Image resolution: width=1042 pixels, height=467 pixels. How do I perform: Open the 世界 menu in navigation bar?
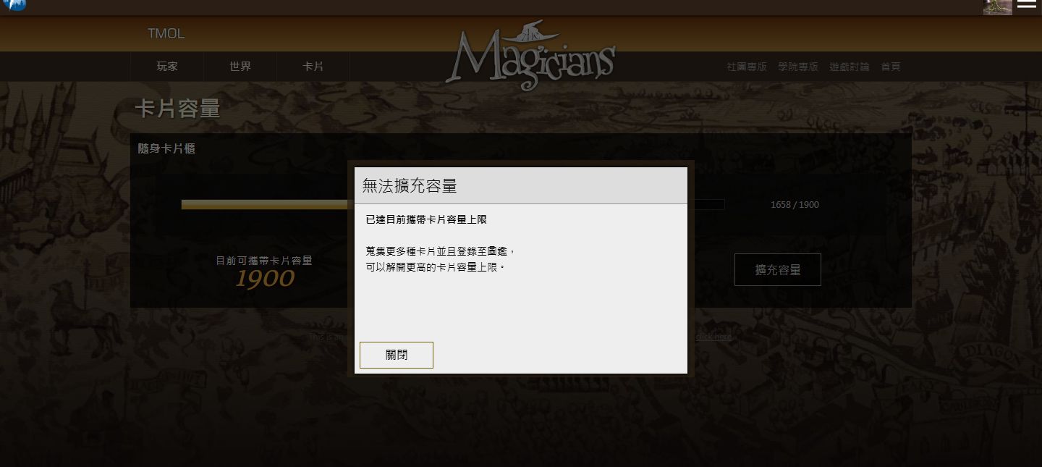pos(240,67)
